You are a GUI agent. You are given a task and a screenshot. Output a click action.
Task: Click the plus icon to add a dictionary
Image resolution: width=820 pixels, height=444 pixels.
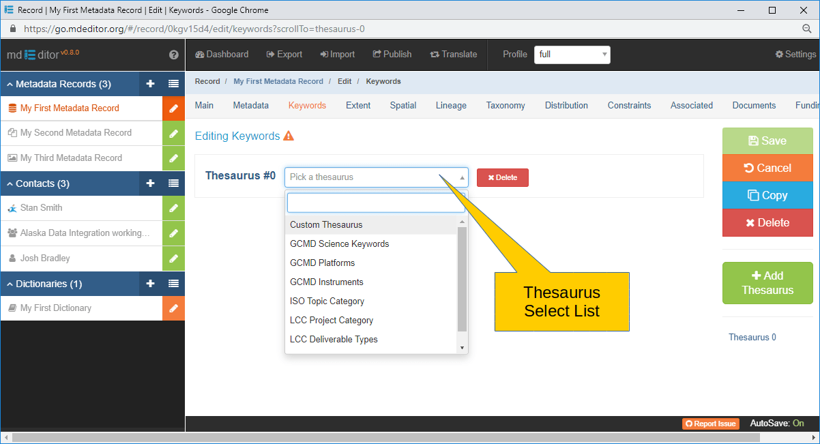coord(149,283)
